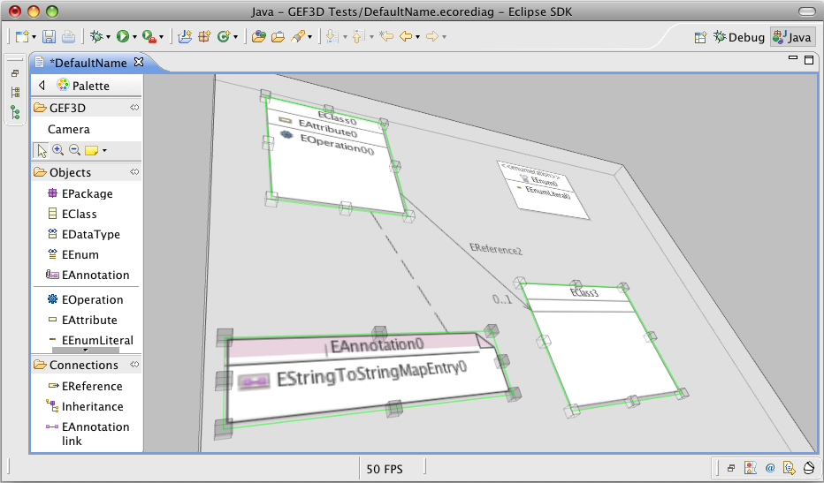Screen dimensions: 824x483
Task: Click the New wizard icon
Action: (x=21, y=36)
